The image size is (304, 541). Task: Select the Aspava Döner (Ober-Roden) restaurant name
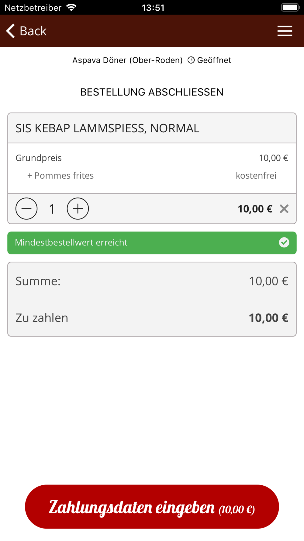(127, 60)
